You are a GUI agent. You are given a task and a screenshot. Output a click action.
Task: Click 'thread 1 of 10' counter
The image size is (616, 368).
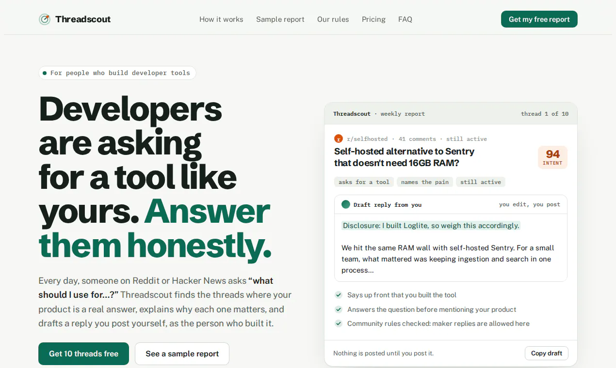(545, 114)
